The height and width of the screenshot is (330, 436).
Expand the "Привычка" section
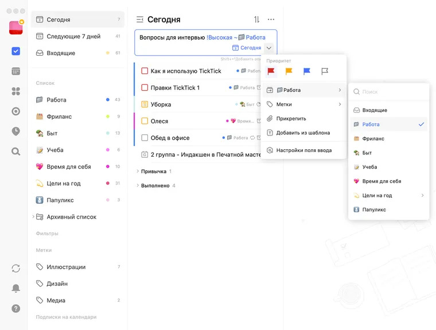137,171
